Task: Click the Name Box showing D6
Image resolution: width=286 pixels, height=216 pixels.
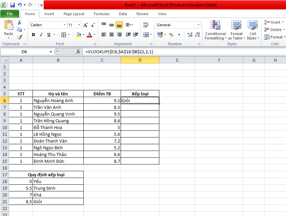Action: 25,52
